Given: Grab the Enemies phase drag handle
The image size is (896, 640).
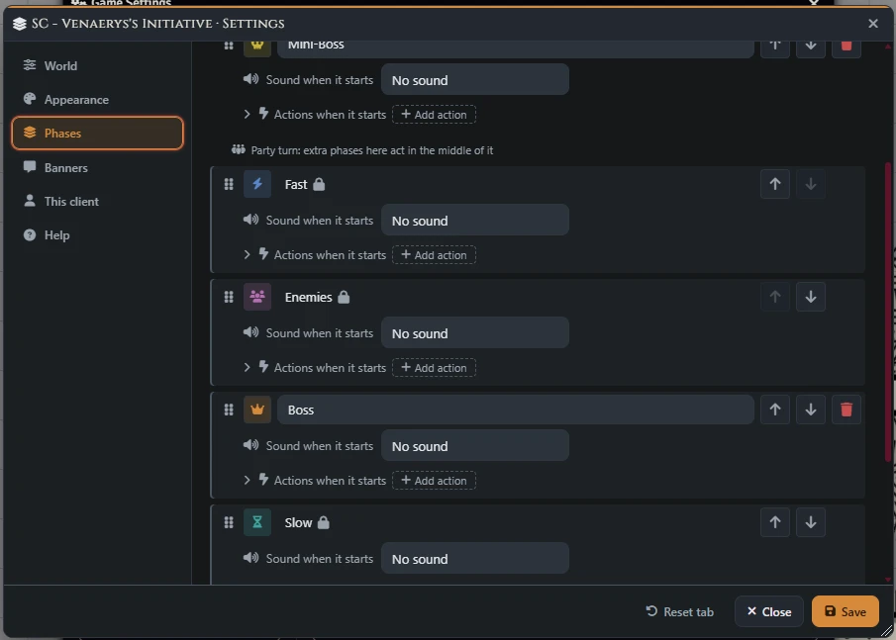Looking at the screenshot, I should click(229, 297).
